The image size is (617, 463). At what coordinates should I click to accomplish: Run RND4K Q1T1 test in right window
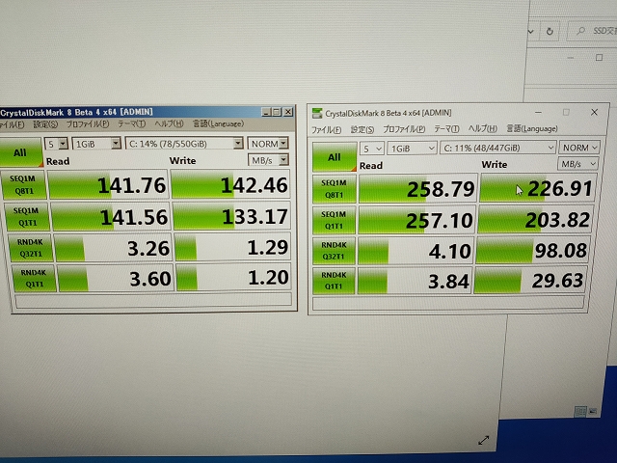tap(334, 281)
